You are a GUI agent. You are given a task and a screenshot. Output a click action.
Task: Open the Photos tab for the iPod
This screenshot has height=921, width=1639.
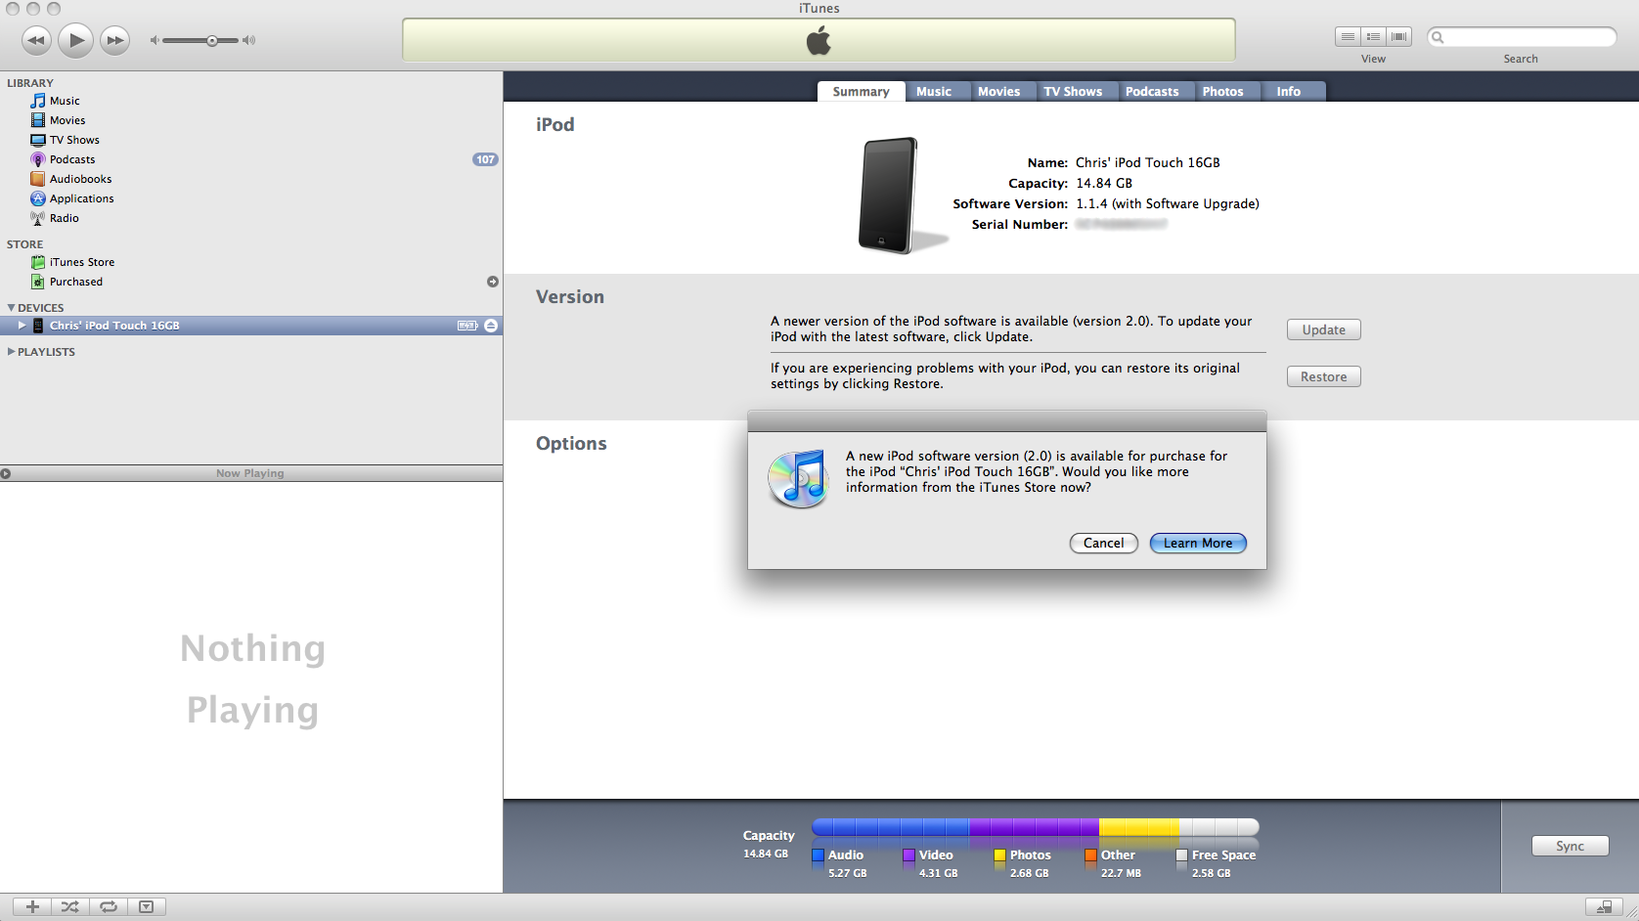click(1223, 91)
